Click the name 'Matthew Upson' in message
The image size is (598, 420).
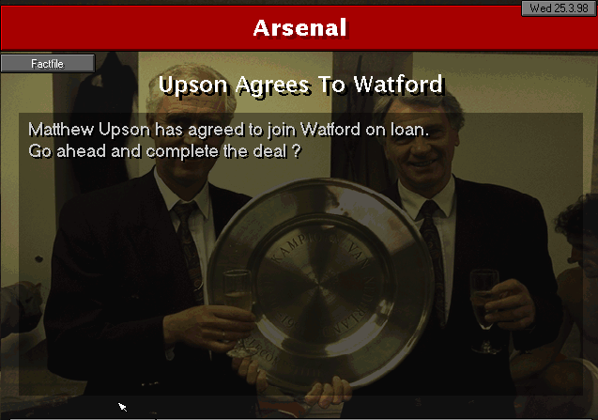point(89,130)
